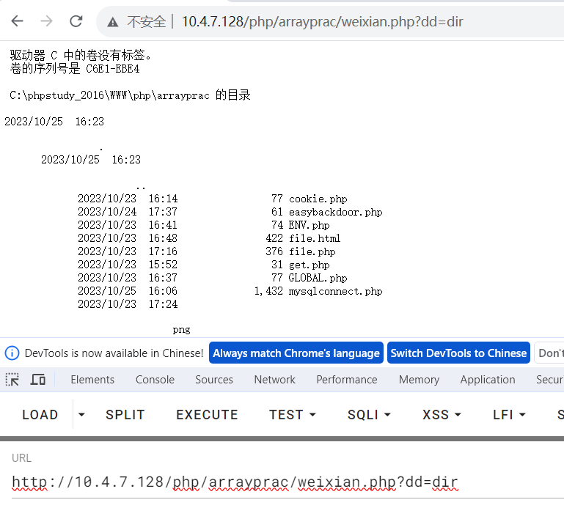Viewport: 564px width, 508px height.
Task: Open the Network tab
Action: pos(275,380)
